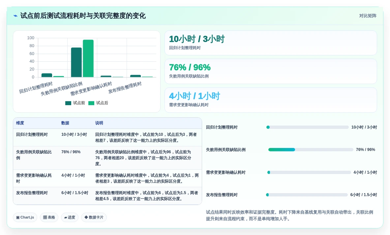Viewport: 390px width, 235px height.
Task: Click the 数据卡片 tag chip
Action: tap(94, 217)
